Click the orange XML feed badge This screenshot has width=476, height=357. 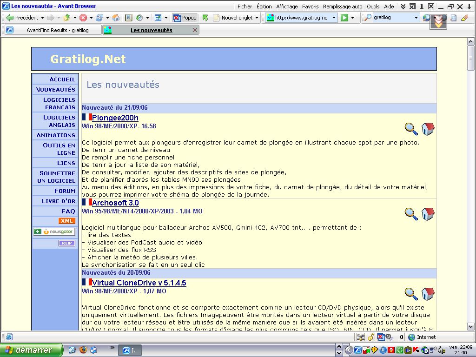click(x=67, y=221)
